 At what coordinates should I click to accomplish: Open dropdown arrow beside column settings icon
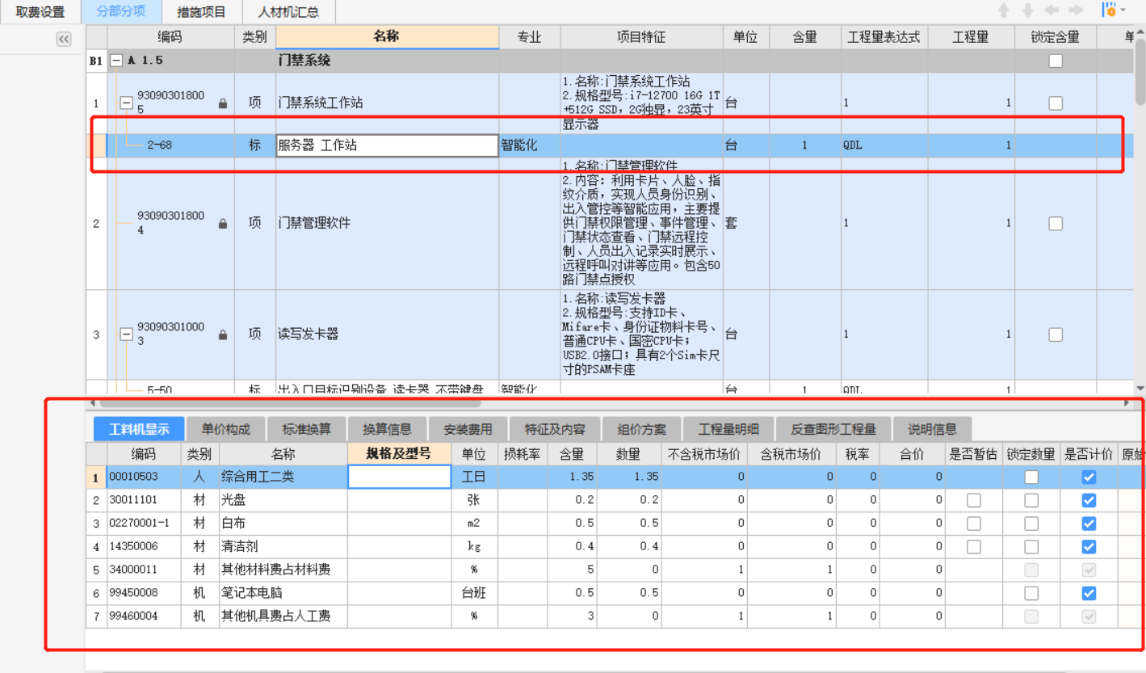1123,11
